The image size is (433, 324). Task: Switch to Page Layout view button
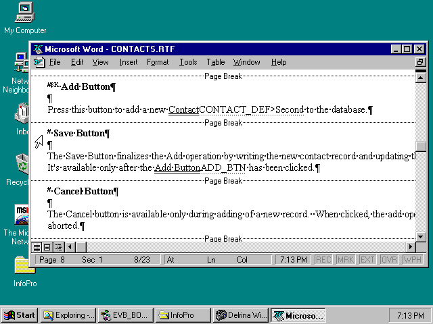click(x=47, y=247)
